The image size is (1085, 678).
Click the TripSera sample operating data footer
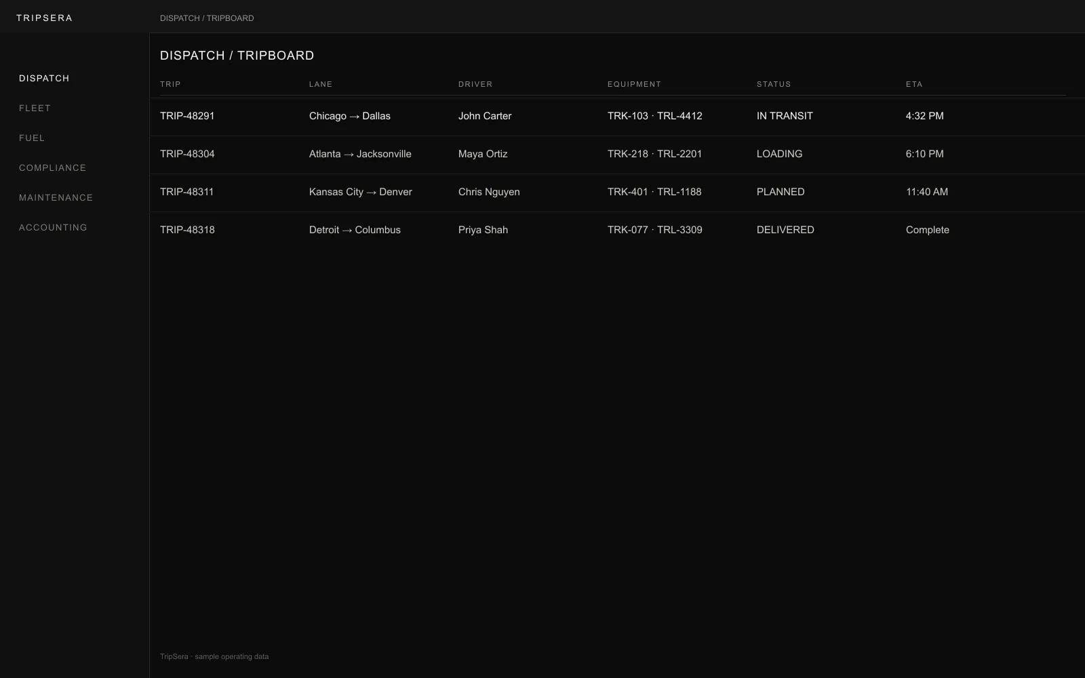214,656
